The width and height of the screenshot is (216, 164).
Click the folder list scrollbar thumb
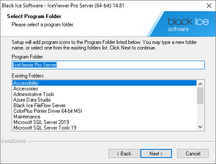point(200,96)
